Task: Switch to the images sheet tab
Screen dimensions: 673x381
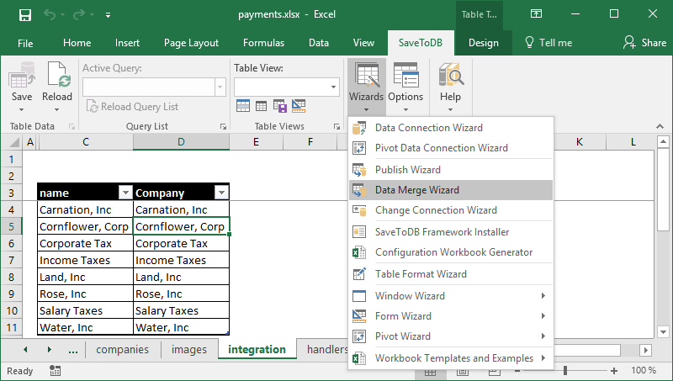Action: click(x=188, y=350)
